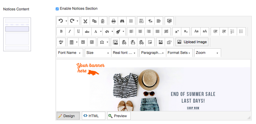Screen dimensions: 256x124
Task: Click the Cut scissors icon
Action: pyautogui.click(x=85, y=21)
